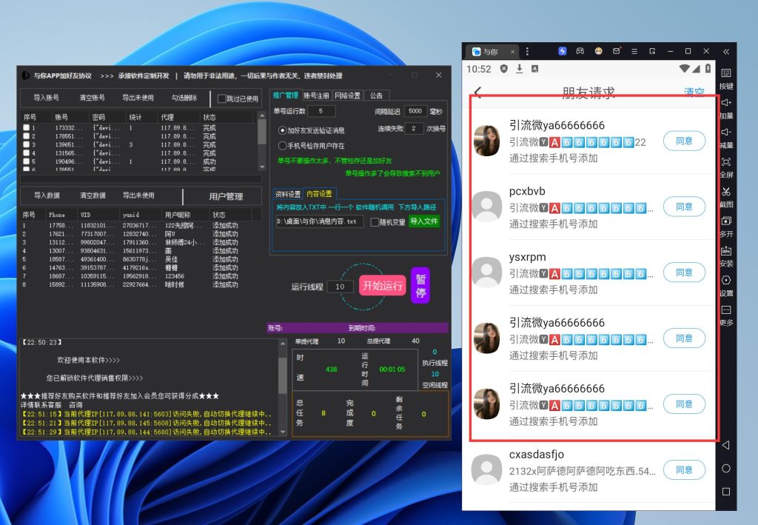Go back using the friend requests back arrow

pos(478,93)
